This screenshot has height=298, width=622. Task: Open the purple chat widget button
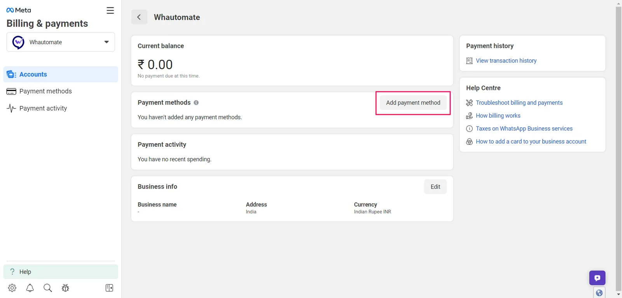(x=597, y=278)
